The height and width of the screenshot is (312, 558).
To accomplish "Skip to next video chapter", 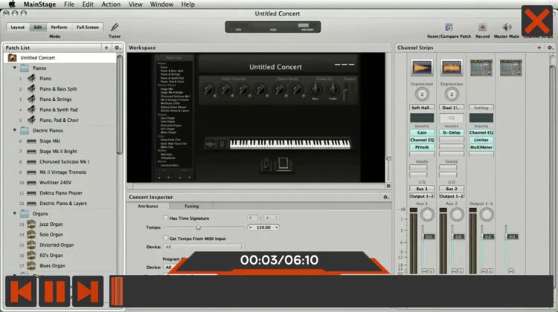I will 88,291.
